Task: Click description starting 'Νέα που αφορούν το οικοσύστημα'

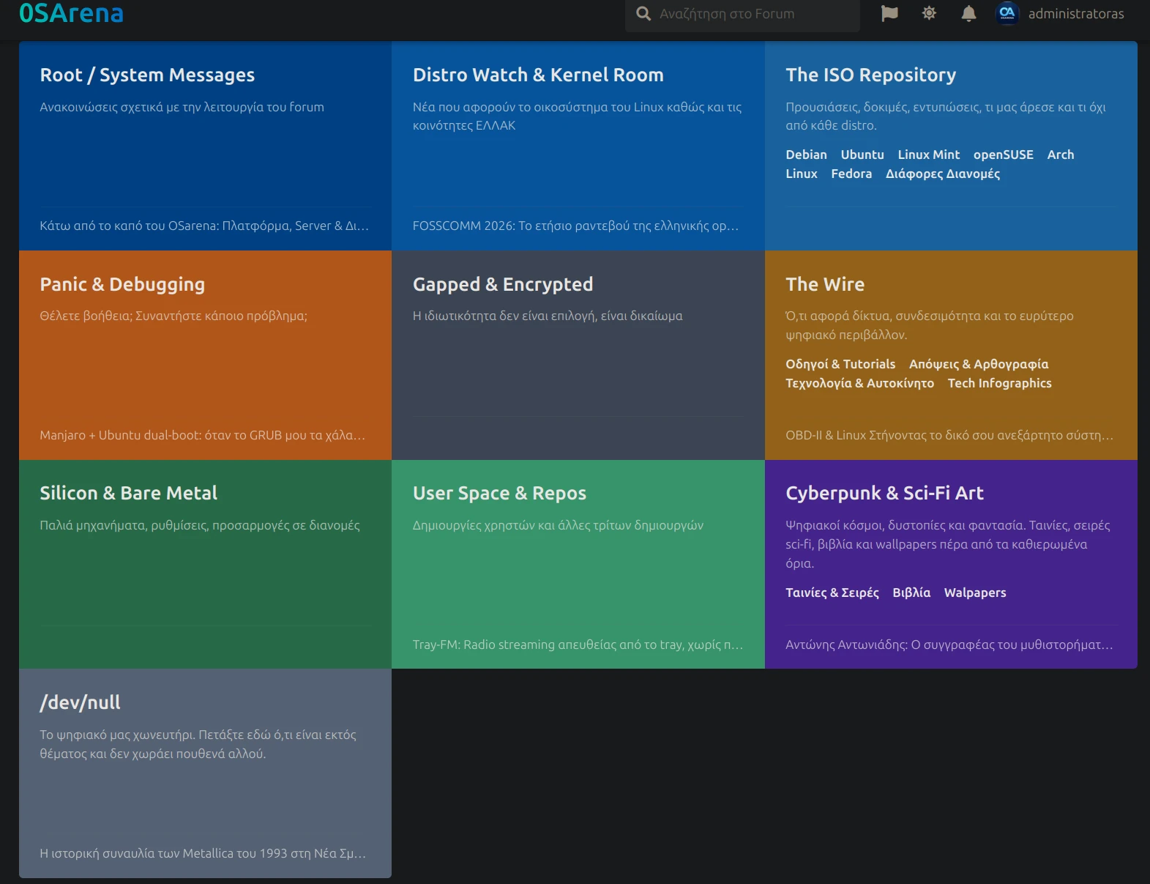Action: pos(577,116)
